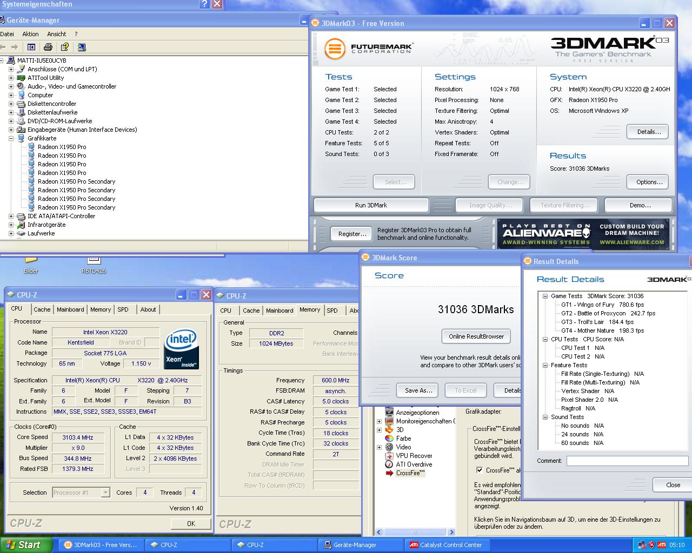Click the Start button on the taskbar
The image size is (692, 553).
(x=26, y=545)
